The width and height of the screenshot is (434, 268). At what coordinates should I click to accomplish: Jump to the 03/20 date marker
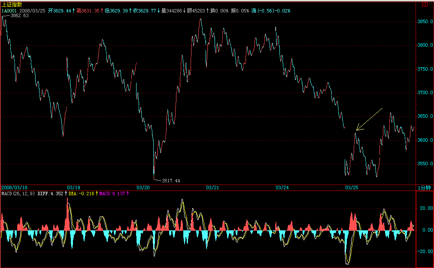(143, 188)
